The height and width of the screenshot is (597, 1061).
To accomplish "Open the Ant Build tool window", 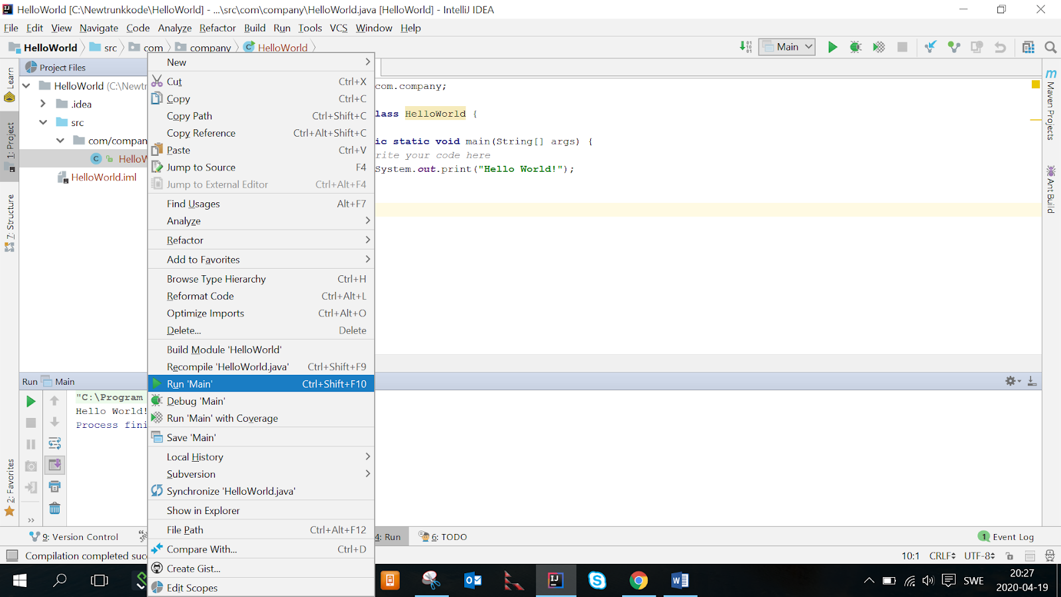I will tap(1050, 192).
